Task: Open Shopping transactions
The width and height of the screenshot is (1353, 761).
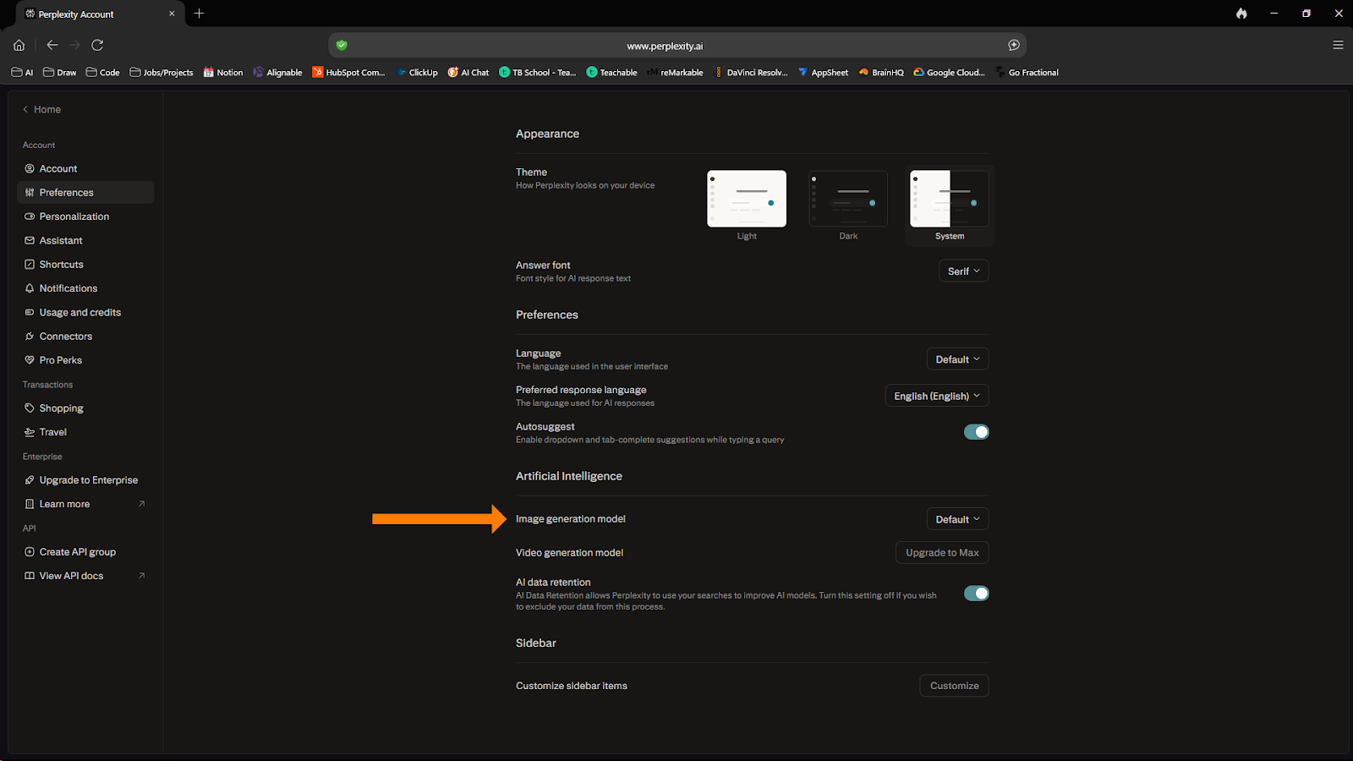Action: tap(60, 408)
